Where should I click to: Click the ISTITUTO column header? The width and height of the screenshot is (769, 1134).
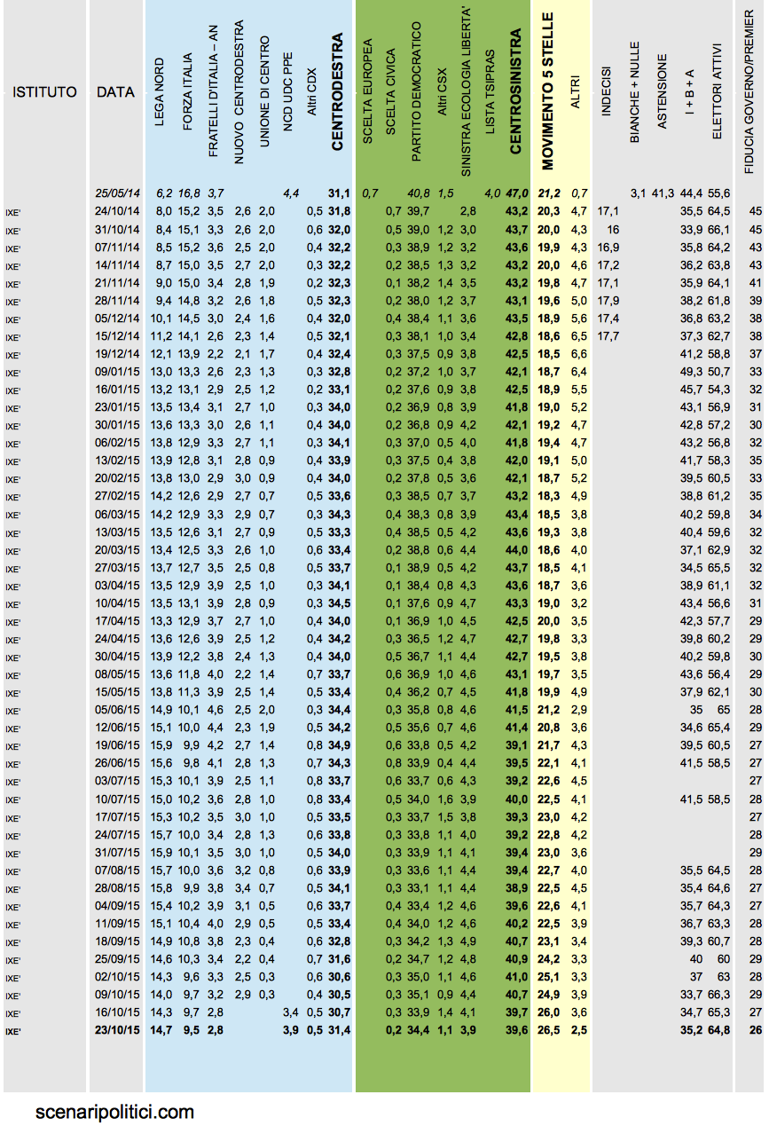44,92
